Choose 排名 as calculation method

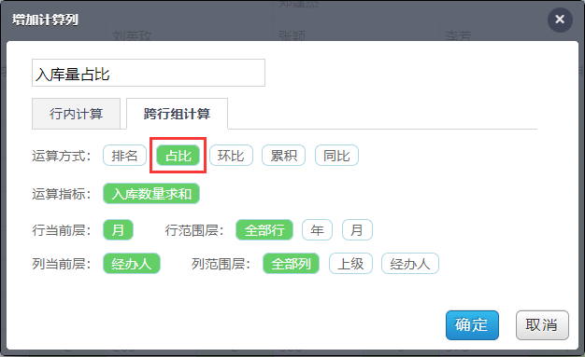pos(124,156)
